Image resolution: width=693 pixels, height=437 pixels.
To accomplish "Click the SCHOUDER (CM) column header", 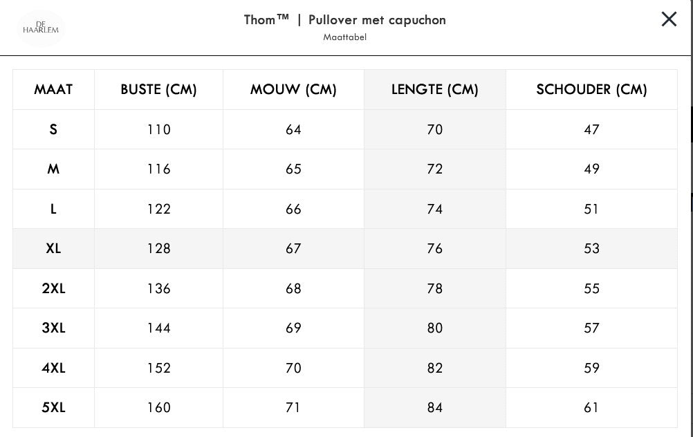I will [591, 89].
